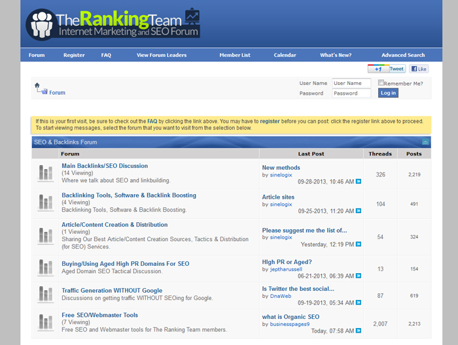This screenshot has width=458, height=345.
Task: Click the Forum breadcrumb link
Action: coord(58,92)
